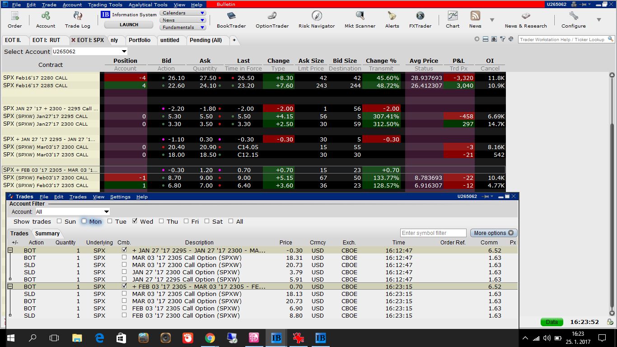Toggle Thu show-trades checkbox
This screenshot has height=347, width=617.
pyautogui.click(x=161, y=221)
